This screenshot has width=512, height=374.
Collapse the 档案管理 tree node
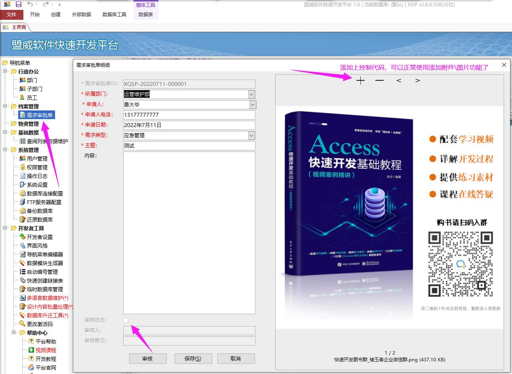click(x=6, y=106)
